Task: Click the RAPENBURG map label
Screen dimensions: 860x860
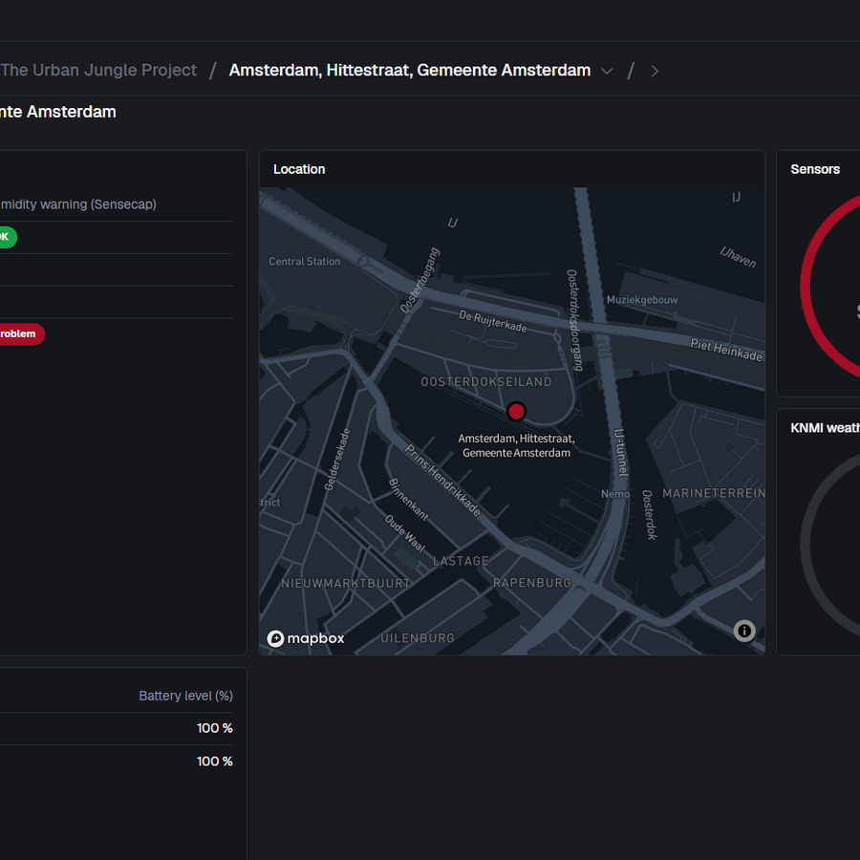Action: point(532,583)
